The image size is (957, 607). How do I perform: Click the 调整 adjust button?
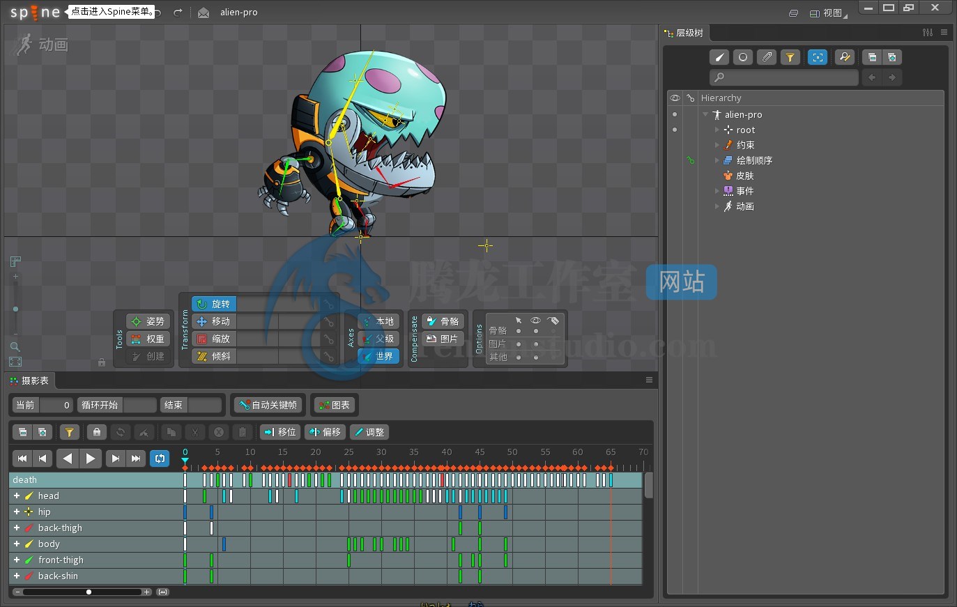tap(369, 432)
